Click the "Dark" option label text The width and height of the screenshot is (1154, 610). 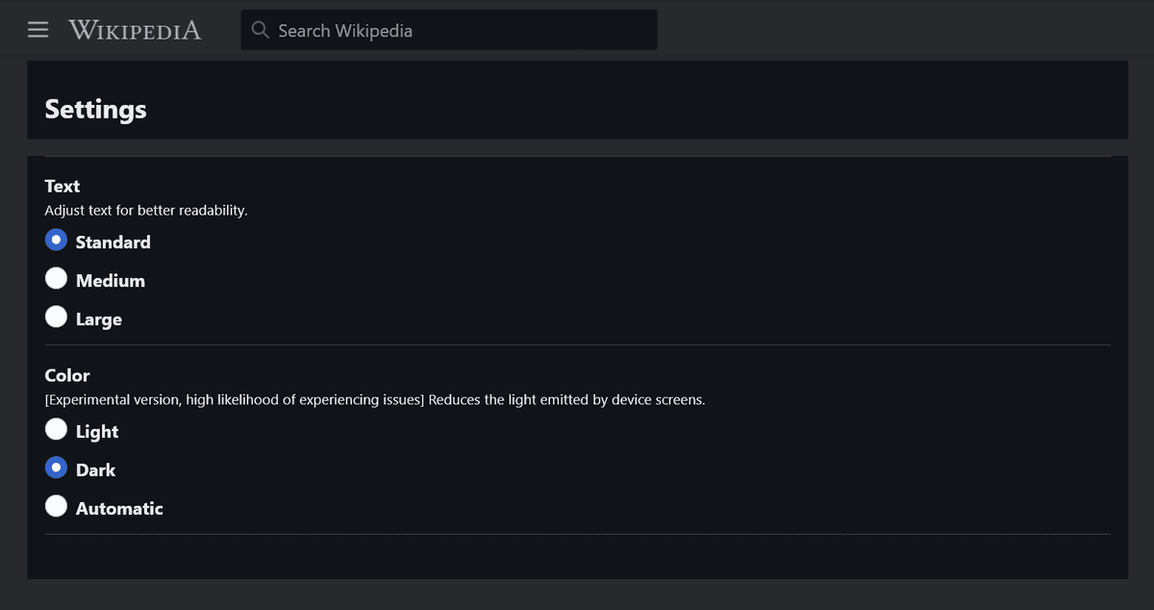click(96, 470)
